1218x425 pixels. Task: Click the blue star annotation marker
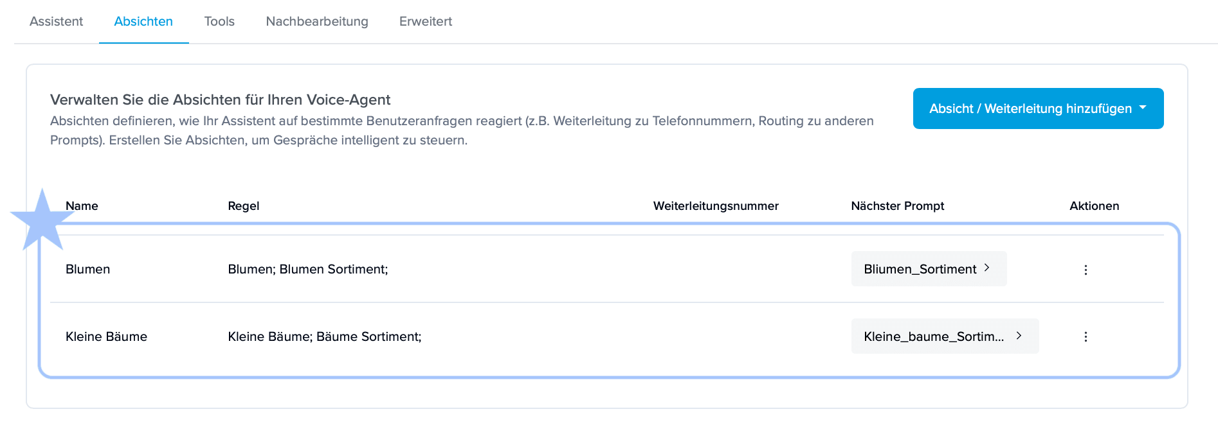[41, 221]
